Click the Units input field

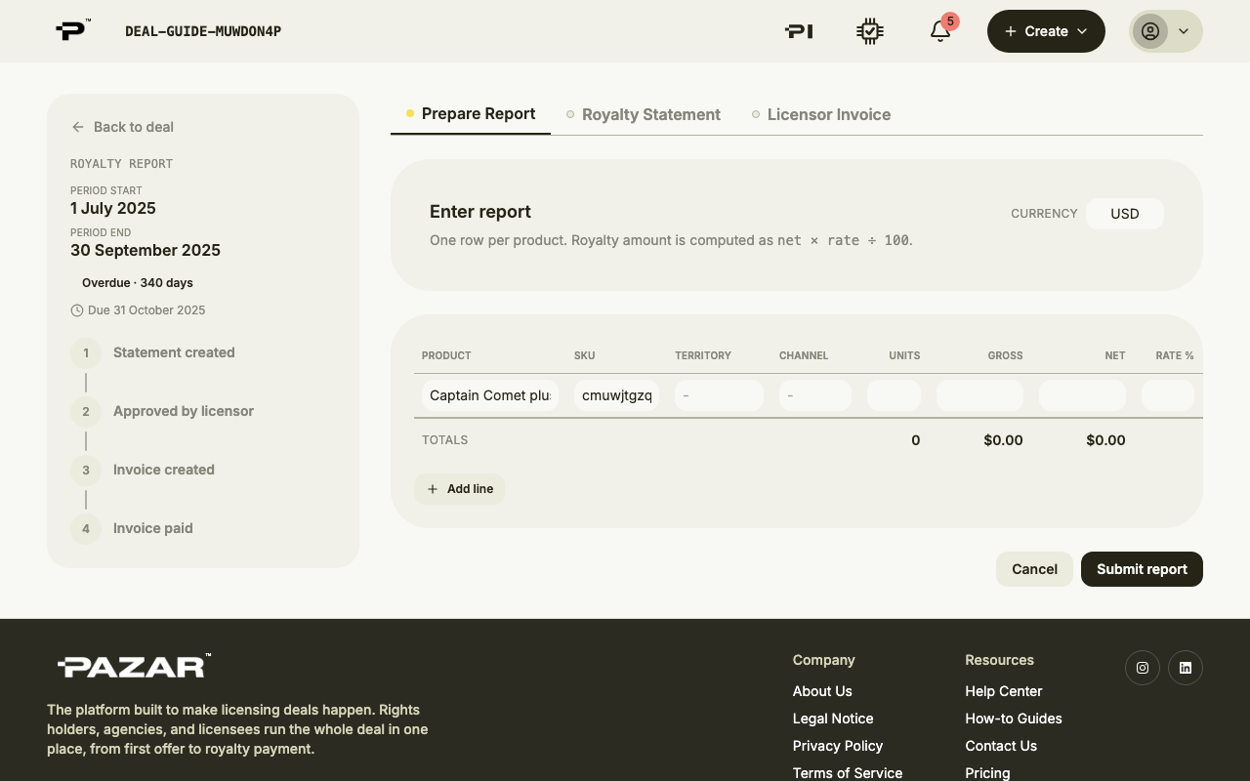click(x=894, y=395)
